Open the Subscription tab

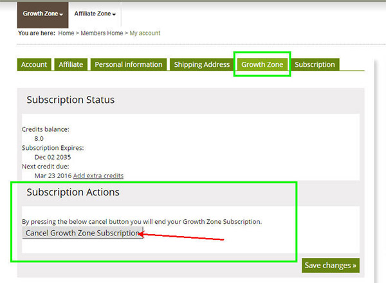click(315, 64)
